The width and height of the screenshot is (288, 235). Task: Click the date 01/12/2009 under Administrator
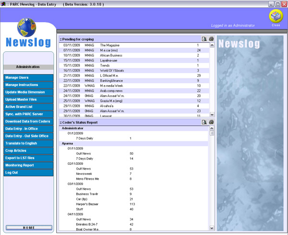75,133
